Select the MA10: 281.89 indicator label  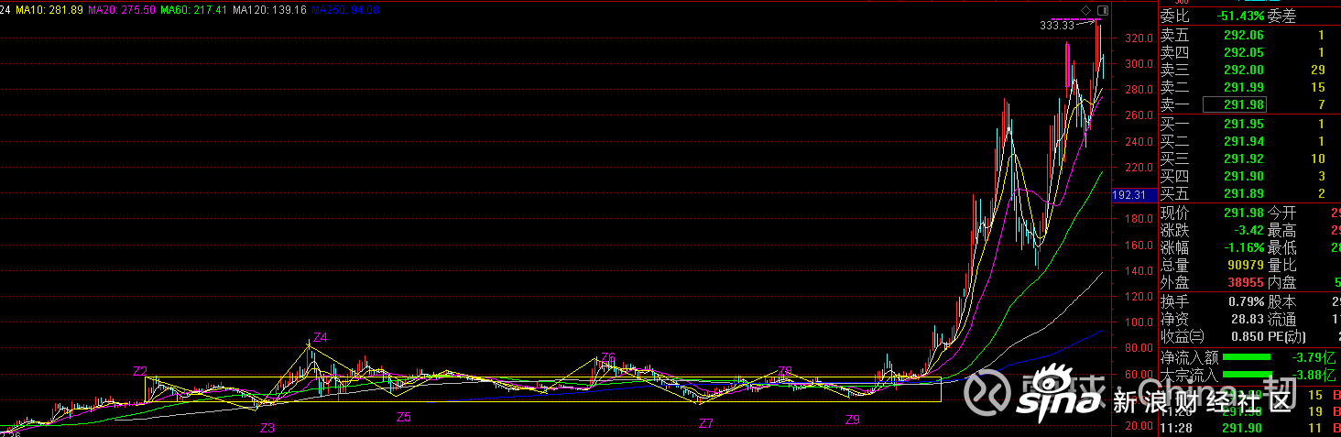[x=51, y=9]
